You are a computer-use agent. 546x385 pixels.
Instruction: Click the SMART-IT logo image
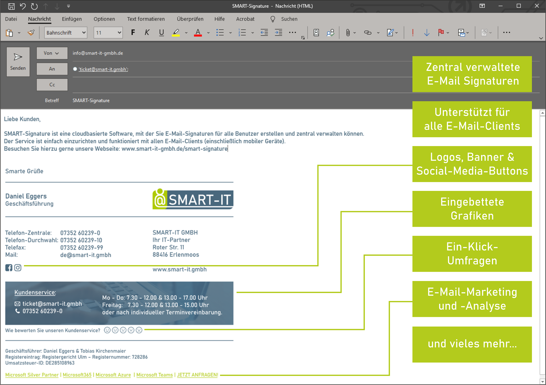[x=193, y=199]
